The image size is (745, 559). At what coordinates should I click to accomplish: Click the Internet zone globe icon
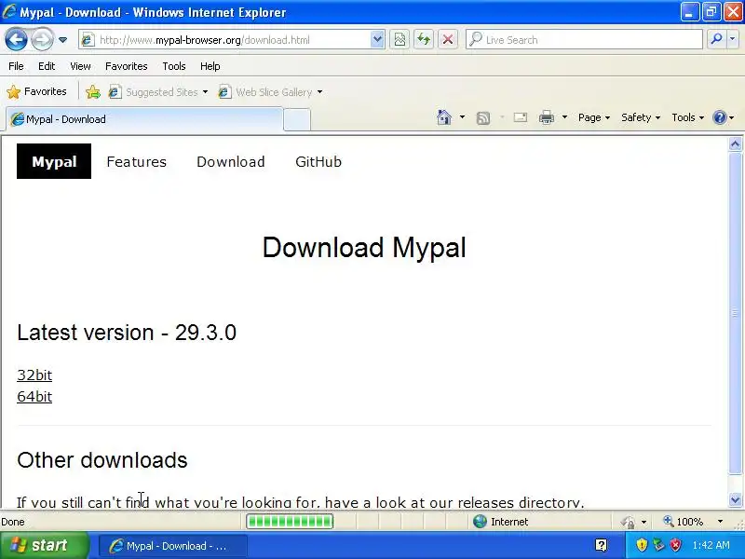click(x=480, y=522)
